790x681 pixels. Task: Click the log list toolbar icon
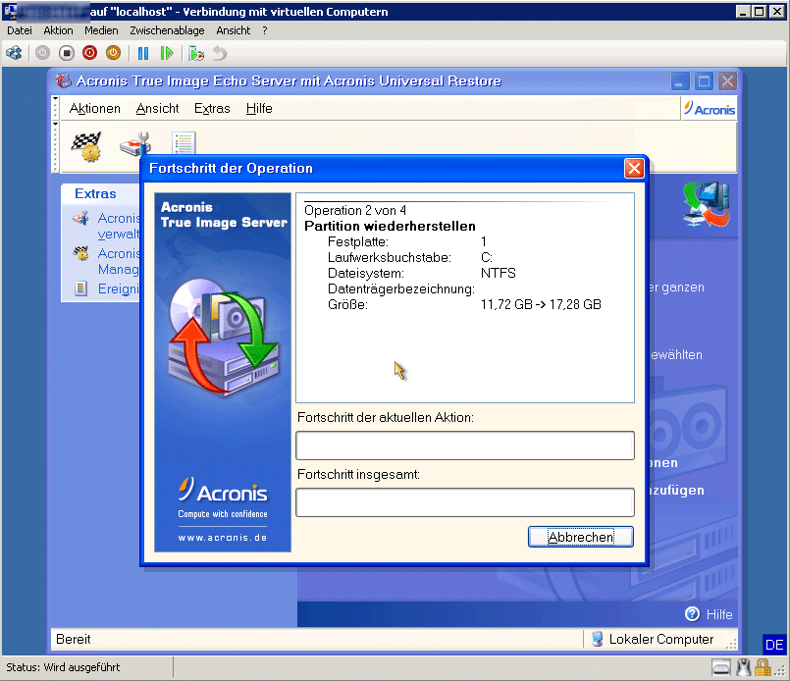click(x=184, y=143)
